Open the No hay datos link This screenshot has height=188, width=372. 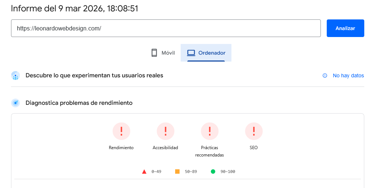[348, 75]
